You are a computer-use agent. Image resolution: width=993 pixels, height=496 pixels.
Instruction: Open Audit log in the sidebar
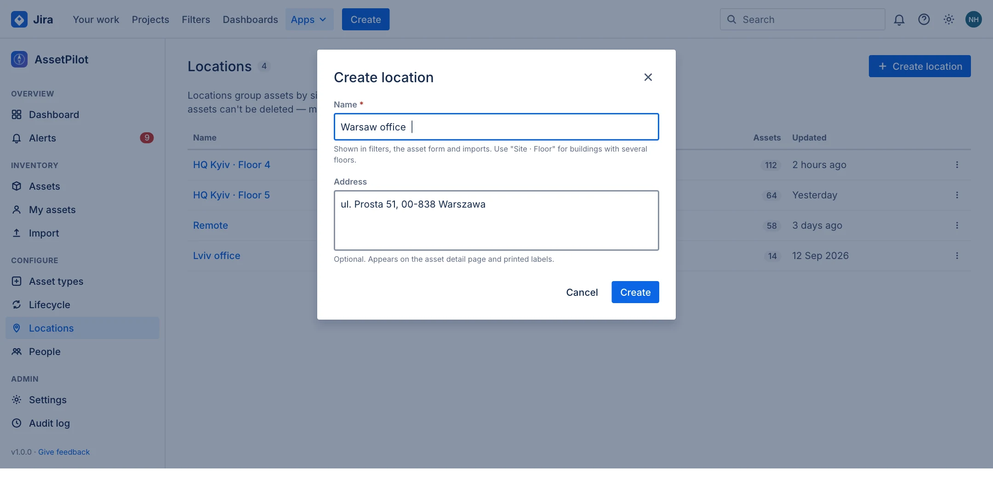[82, 423]
